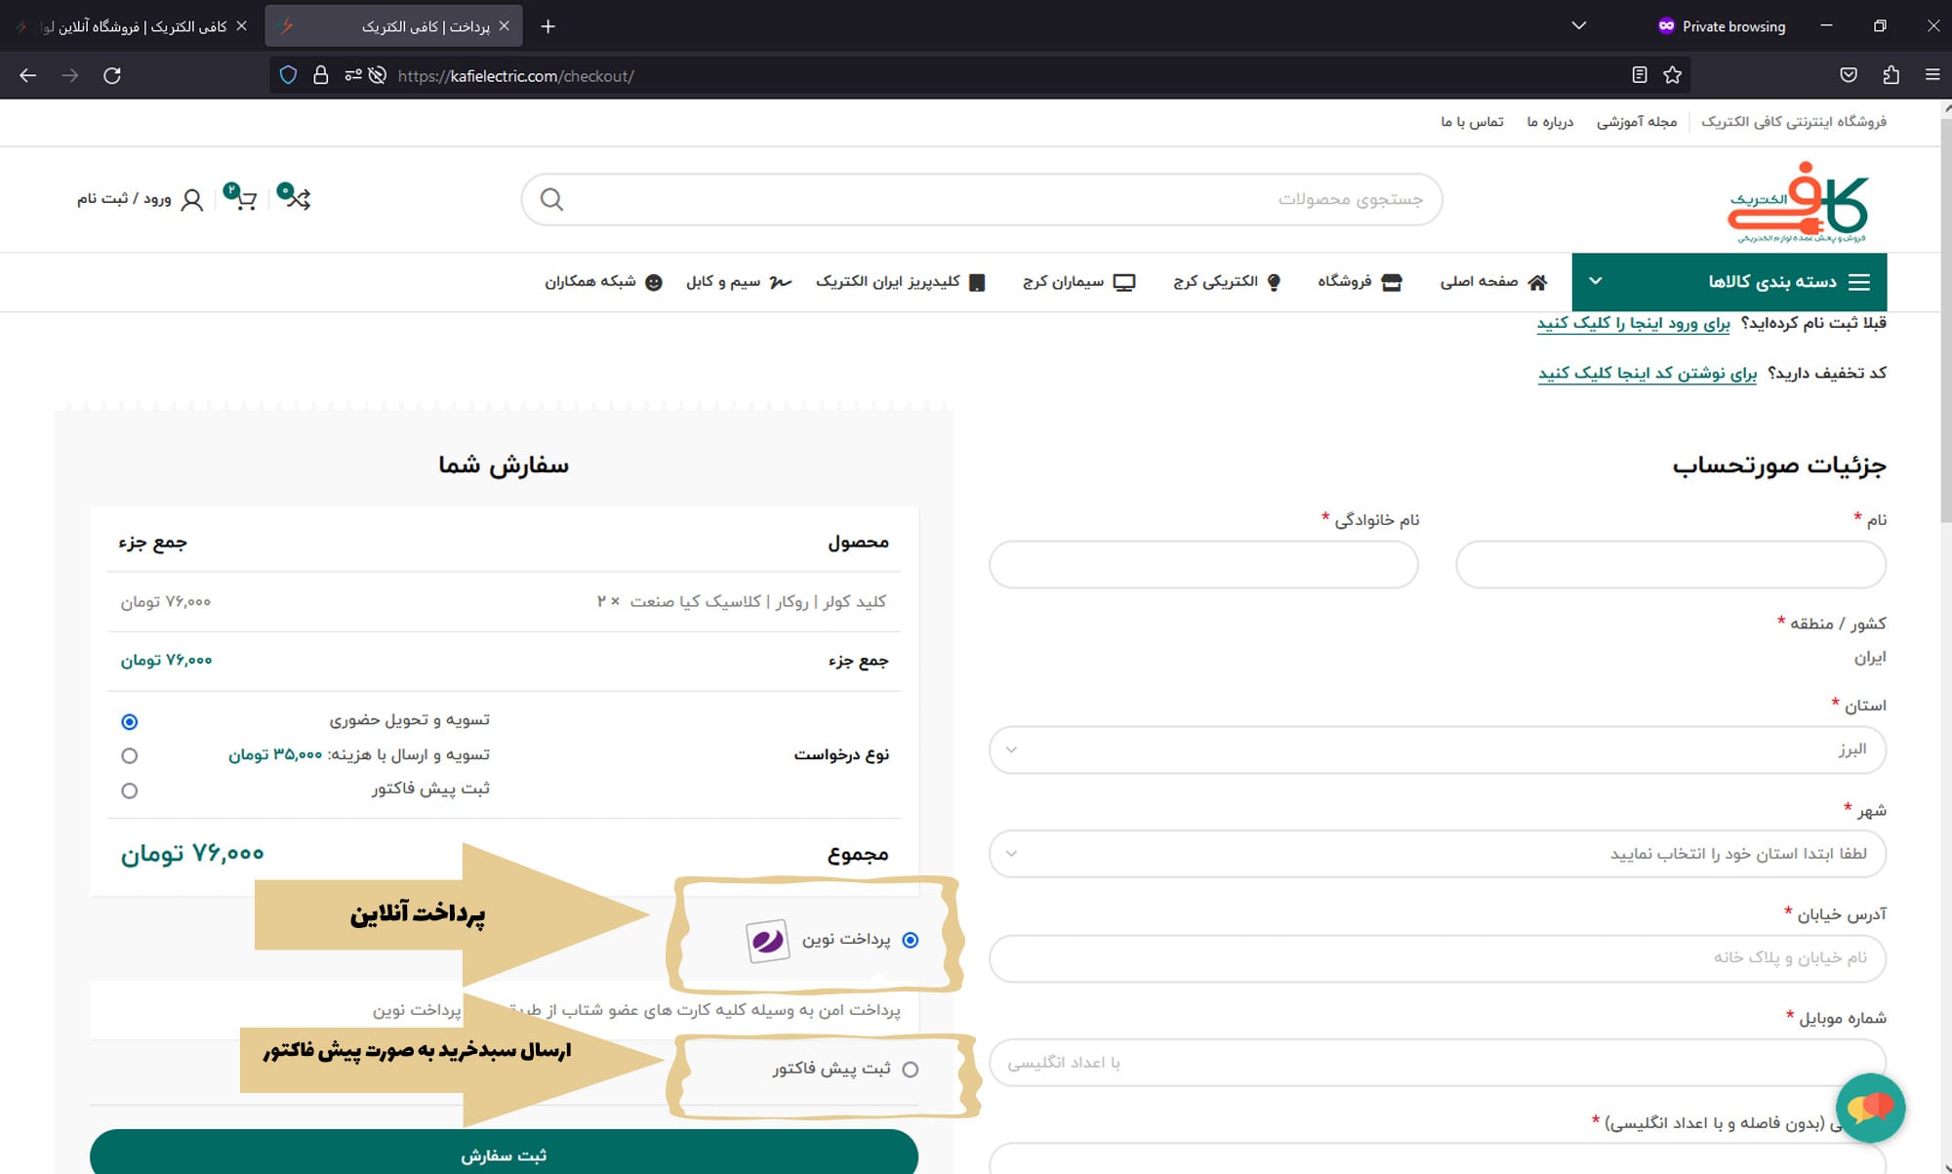Click the نام خانوادگی last name field
The image size is (1952, 1174).
[1203, 565]
